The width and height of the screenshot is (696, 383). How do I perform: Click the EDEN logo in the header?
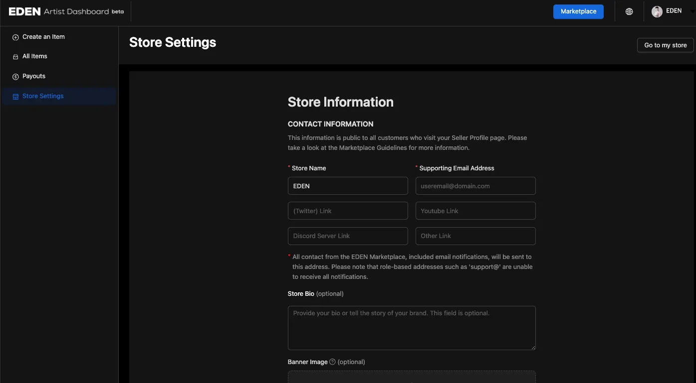click(25, 11)
